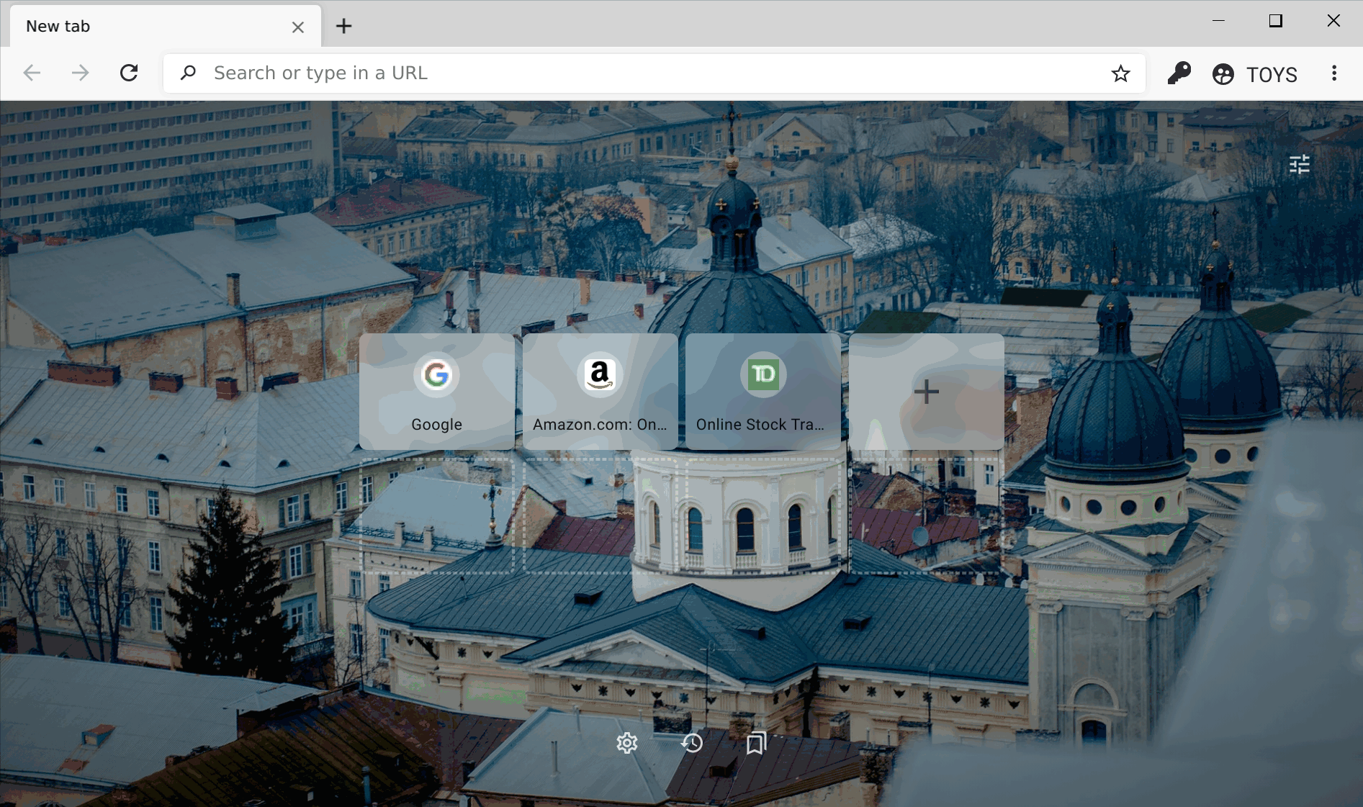
Task: Bookmark this page with the star icon
Action: (1120, 73)
